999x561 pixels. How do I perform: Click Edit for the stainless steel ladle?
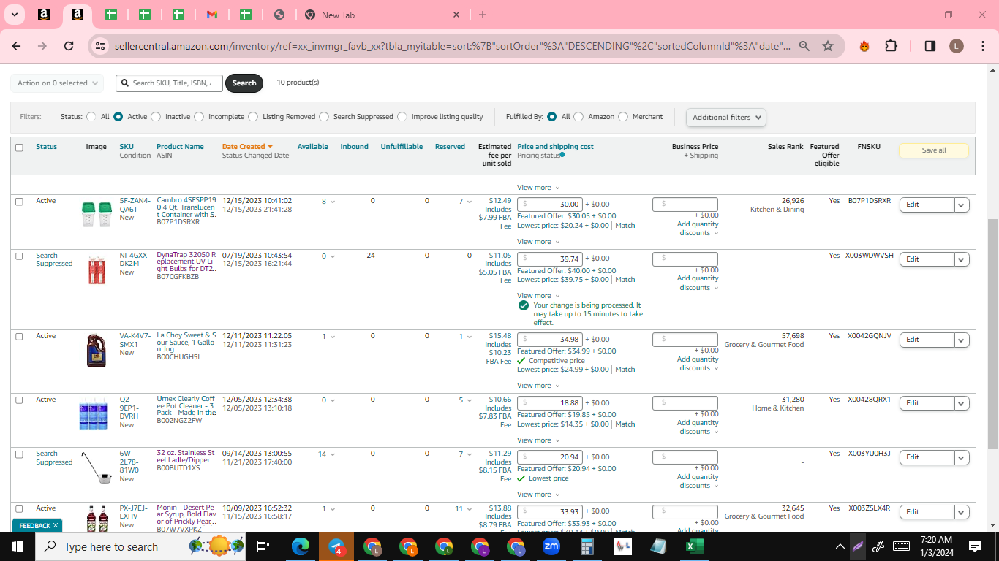click(x=927, y=457)
